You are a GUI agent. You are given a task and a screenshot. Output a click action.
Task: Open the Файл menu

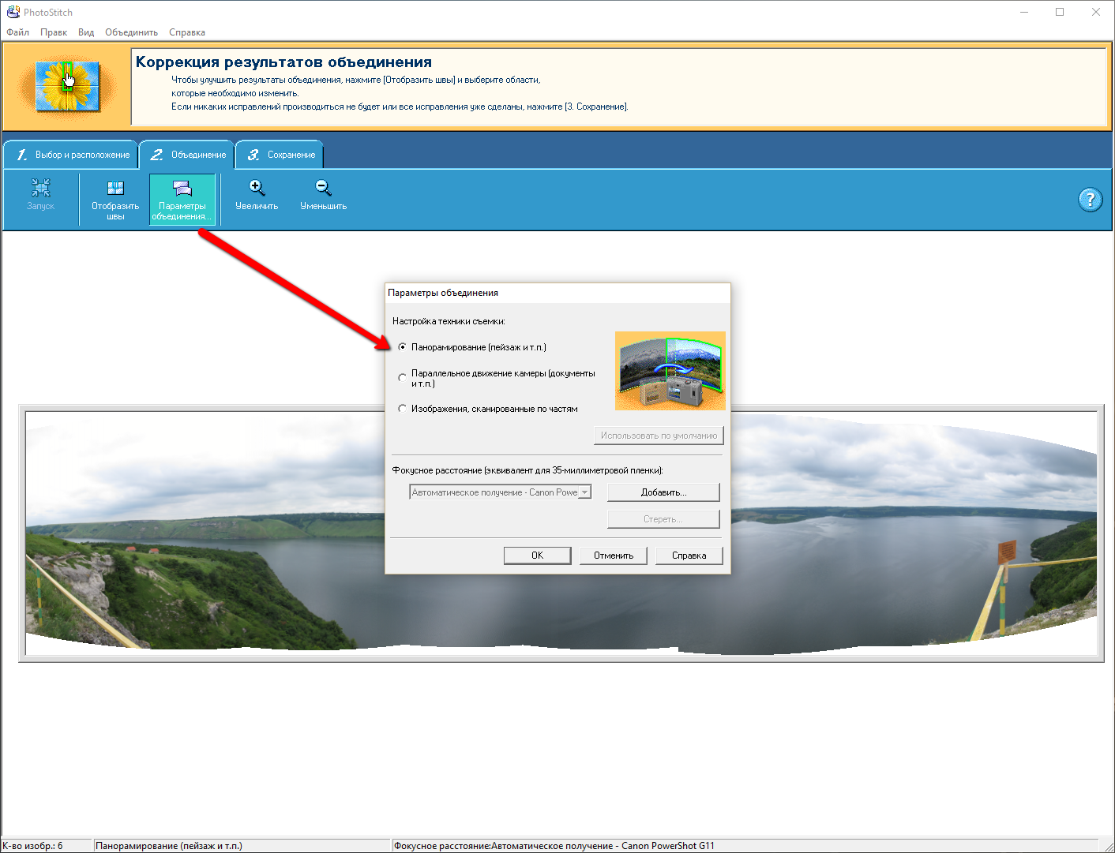[17, 32]
